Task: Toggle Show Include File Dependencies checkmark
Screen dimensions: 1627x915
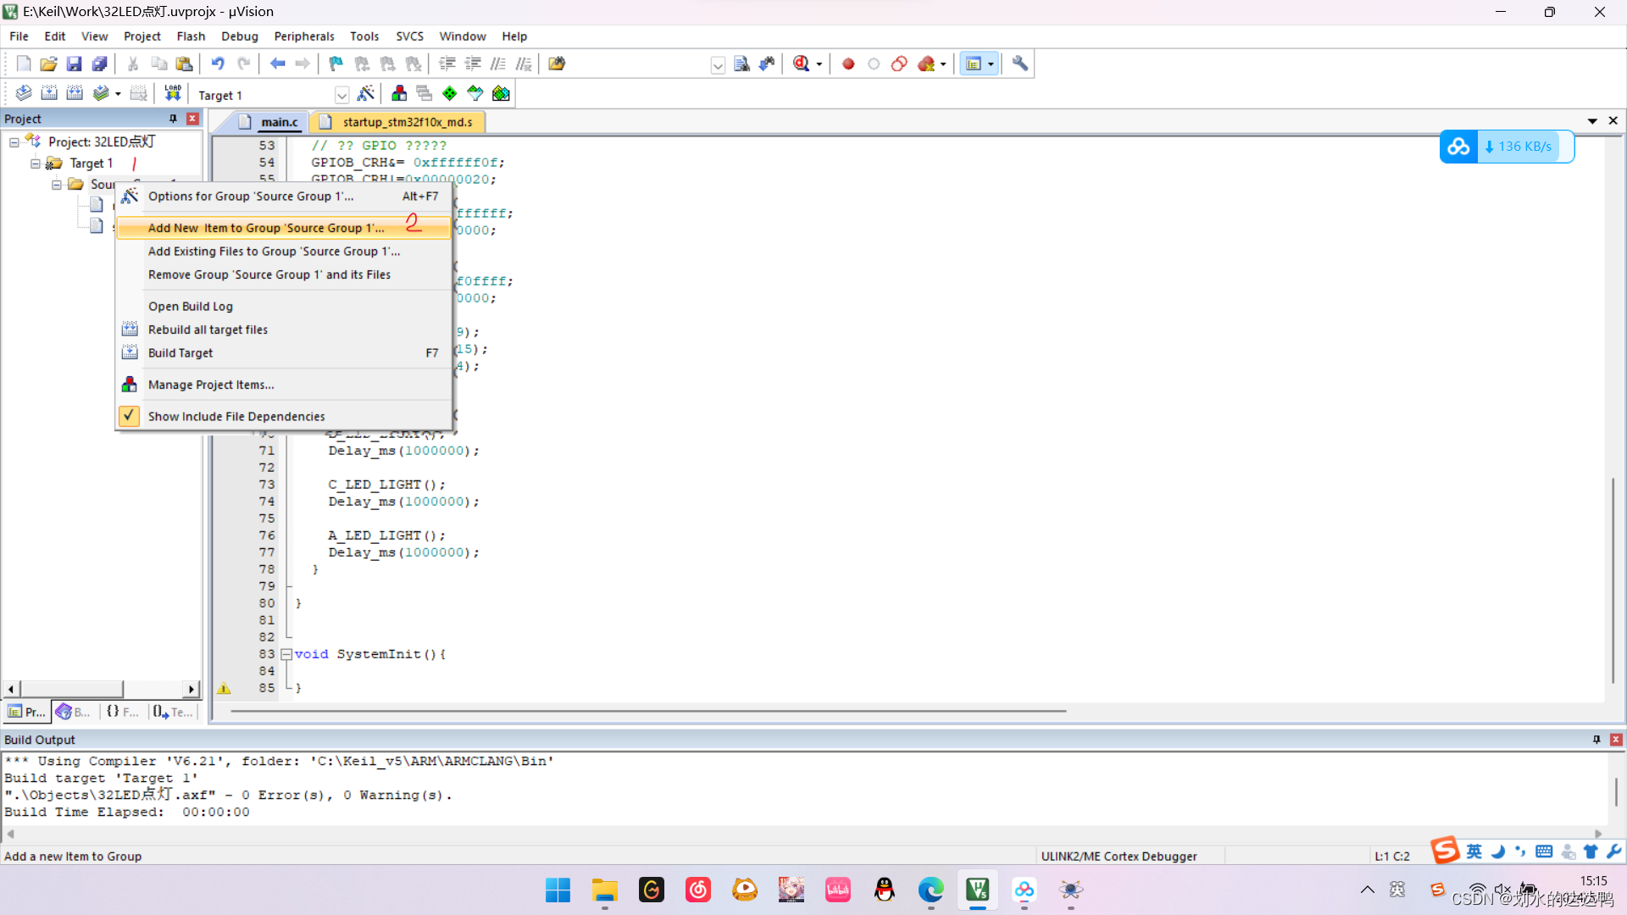Action: pos(129,416)
